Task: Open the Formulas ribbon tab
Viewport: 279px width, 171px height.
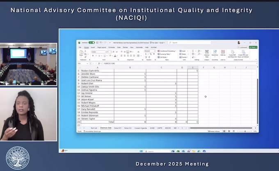Action: [x=111, y=47]
